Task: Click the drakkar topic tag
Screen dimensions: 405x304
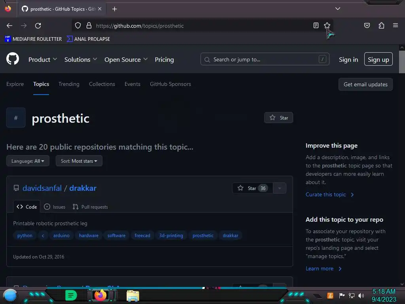Action: point(231,236)
